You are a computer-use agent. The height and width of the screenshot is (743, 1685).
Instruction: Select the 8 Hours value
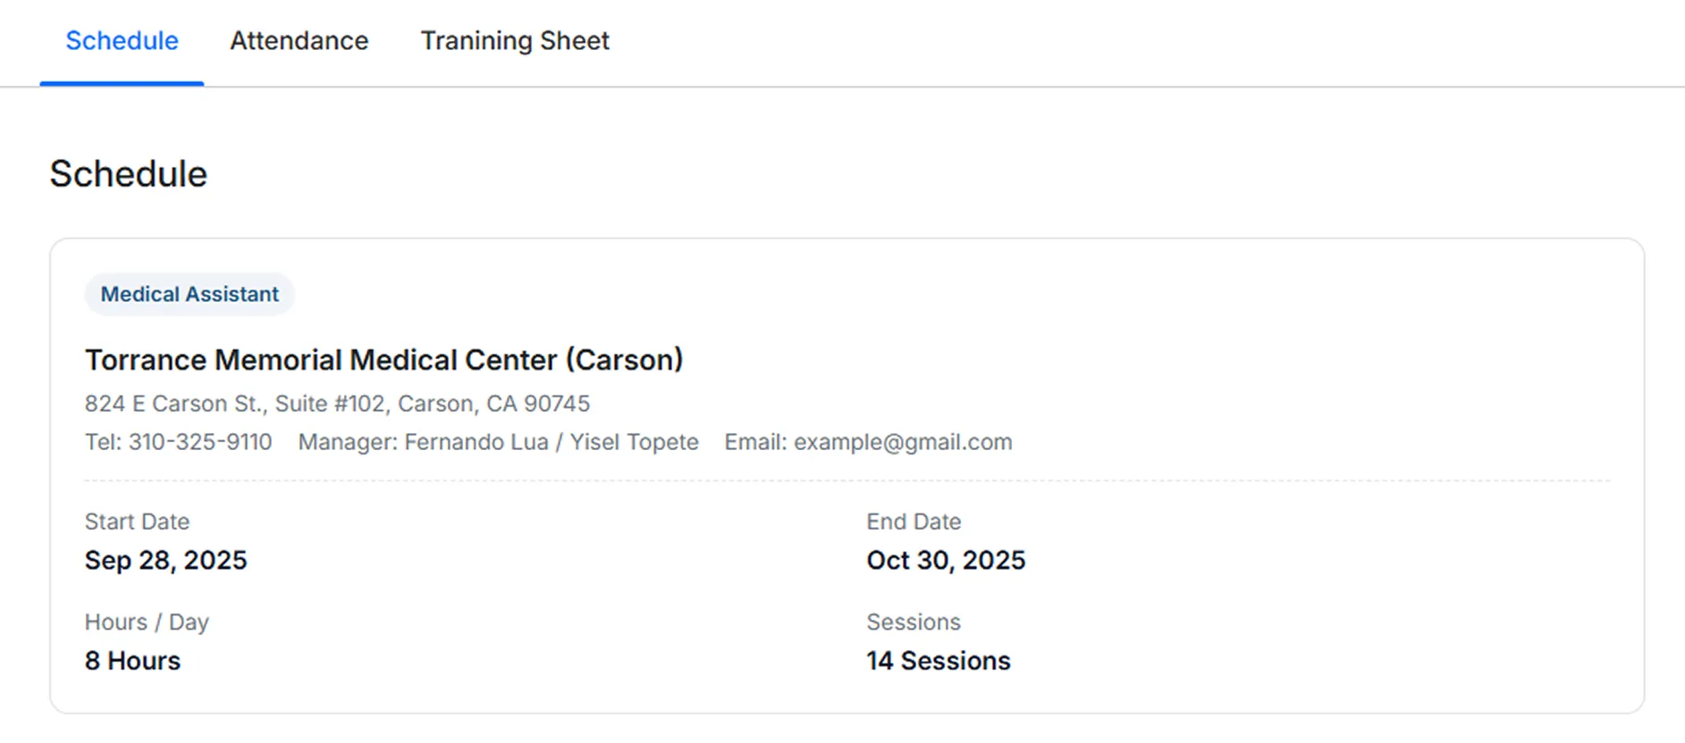point(132,661)
